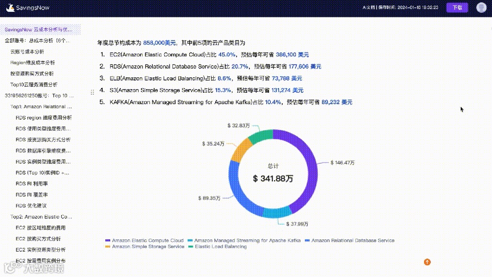This screenshot has height=277, width=492.
Task: Open the 全部账号：总成本分析 outline section
Action: coord(37,40)
